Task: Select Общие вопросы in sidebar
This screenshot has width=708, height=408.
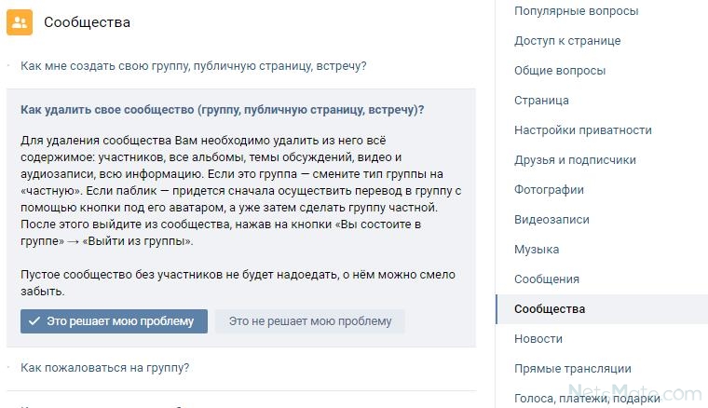Action: click(560, 71)
